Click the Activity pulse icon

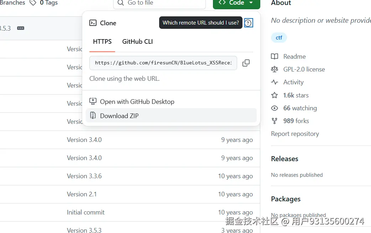click(x=275, y=82)
